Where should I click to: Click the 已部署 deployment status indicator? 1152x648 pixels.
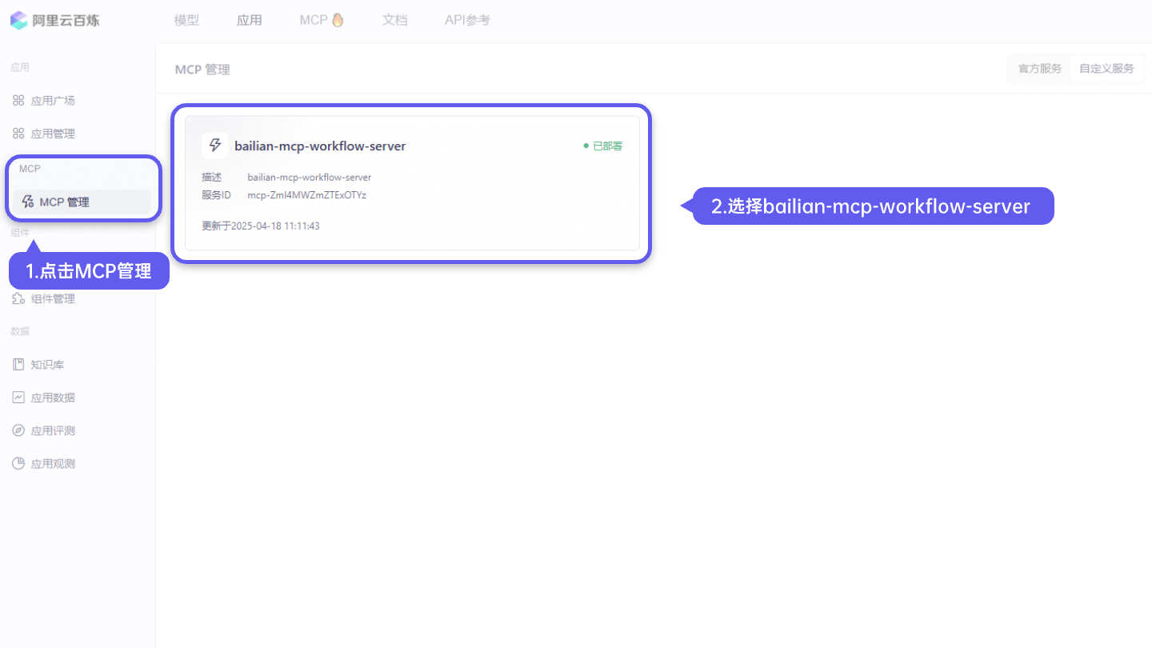click(604, 146)
